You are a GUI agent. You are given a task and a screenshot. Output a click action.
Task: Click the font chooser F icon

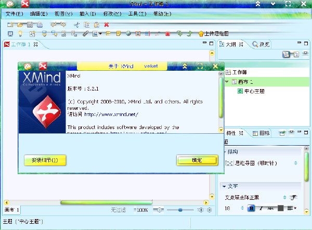[x=293, y=197]
